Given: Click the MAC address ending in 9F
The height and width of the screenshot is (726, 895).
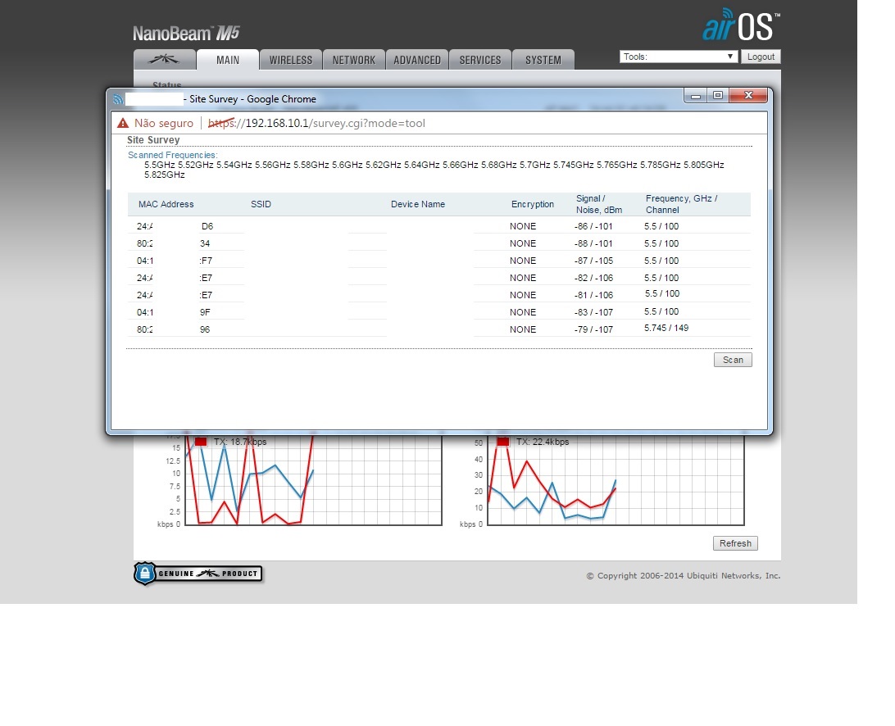Looking at the screenshot, I should click(x=174, y=312).
